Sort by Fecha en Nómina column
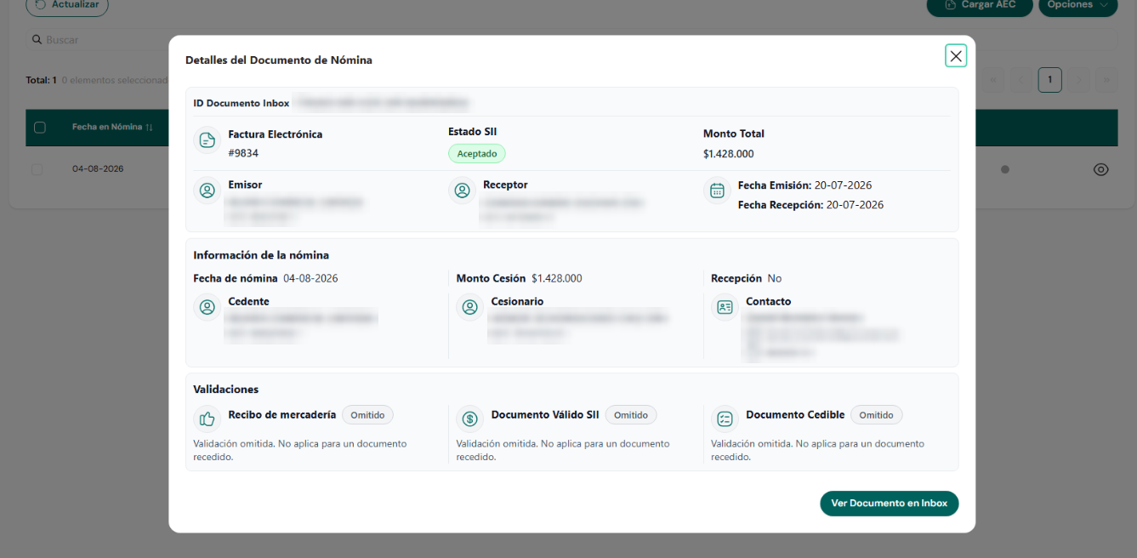The height and width of the screenshot is (558, 1137). click(112, 128)
